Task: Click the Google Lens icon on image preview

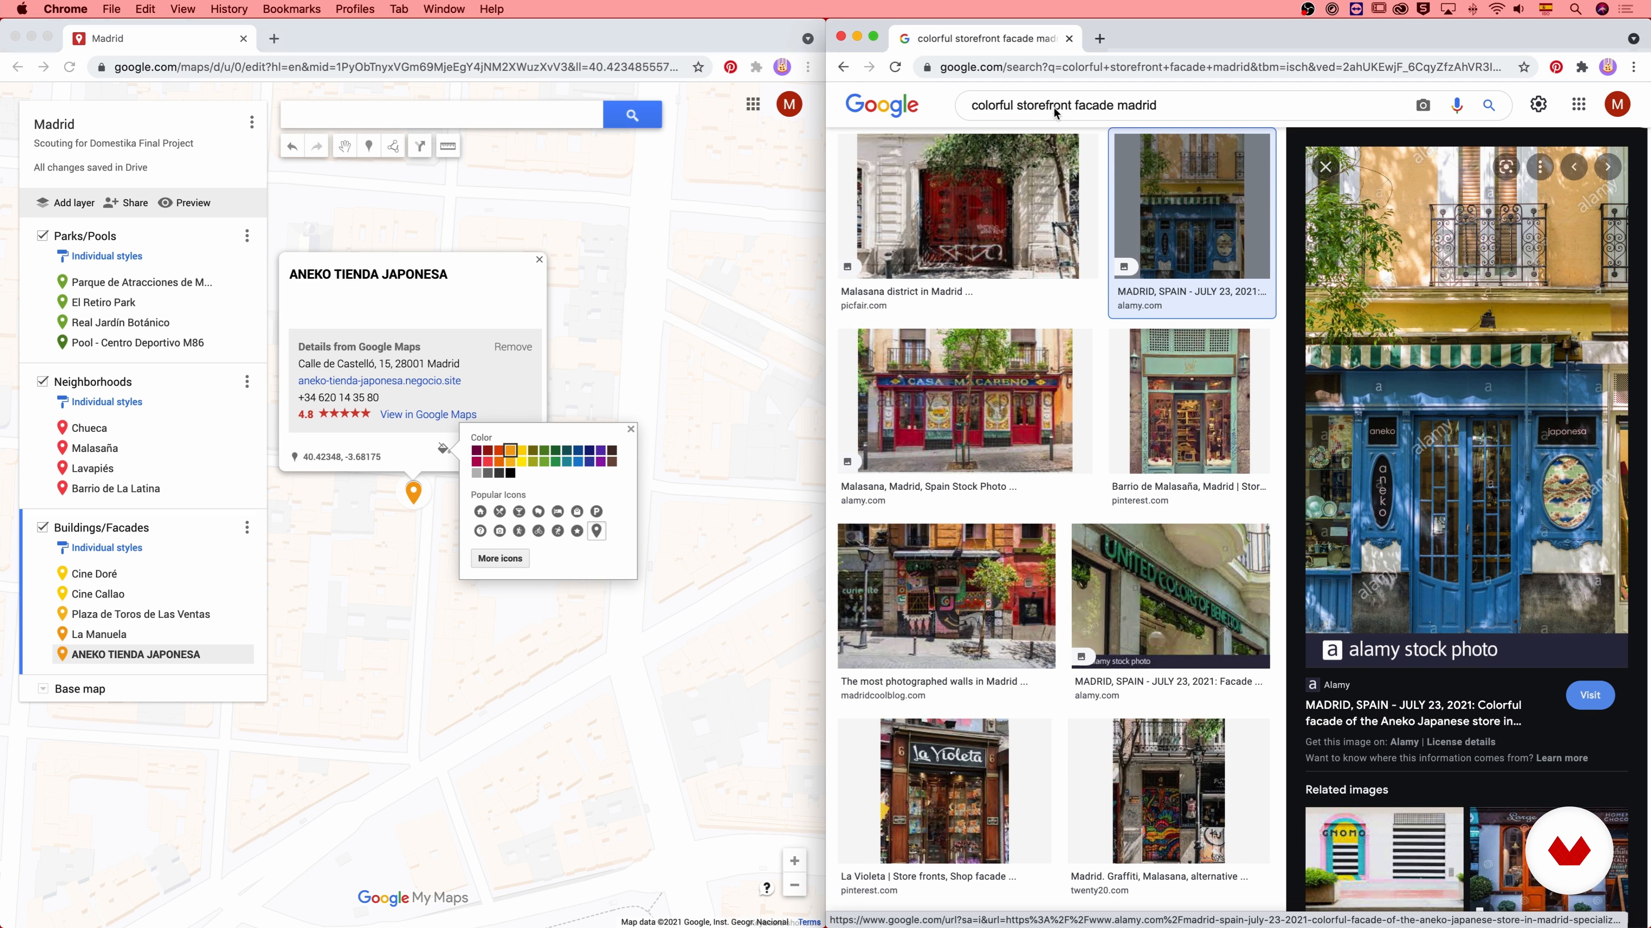Action: tap(1506, 167)
